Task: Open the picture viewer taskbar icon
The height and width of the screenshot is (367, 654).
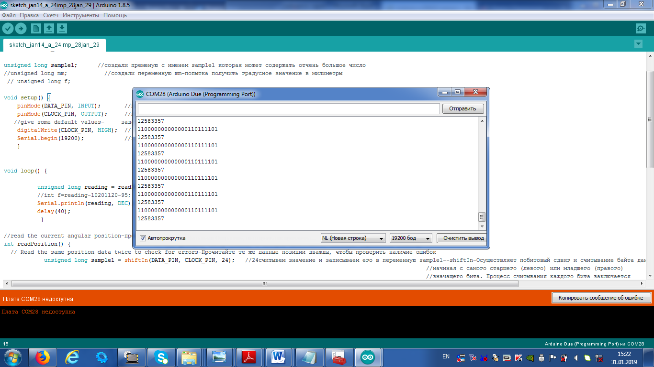Action: click(219, 357)
